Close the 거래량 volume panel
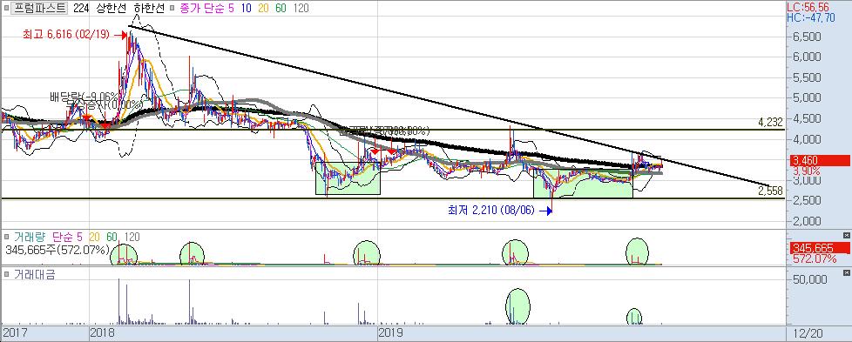852x342 pixels. pos(846,235)
